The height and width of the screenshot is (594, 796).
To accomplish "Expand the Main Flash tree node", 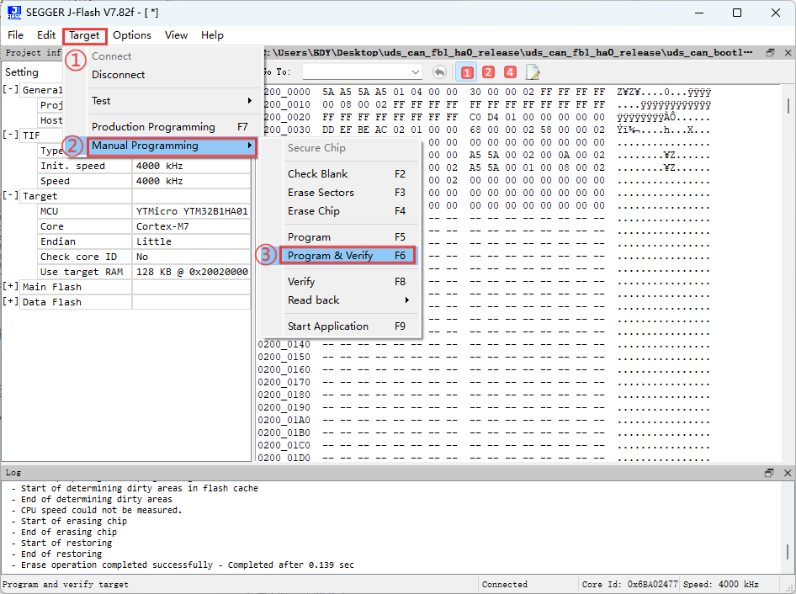I will pos(10,287).
